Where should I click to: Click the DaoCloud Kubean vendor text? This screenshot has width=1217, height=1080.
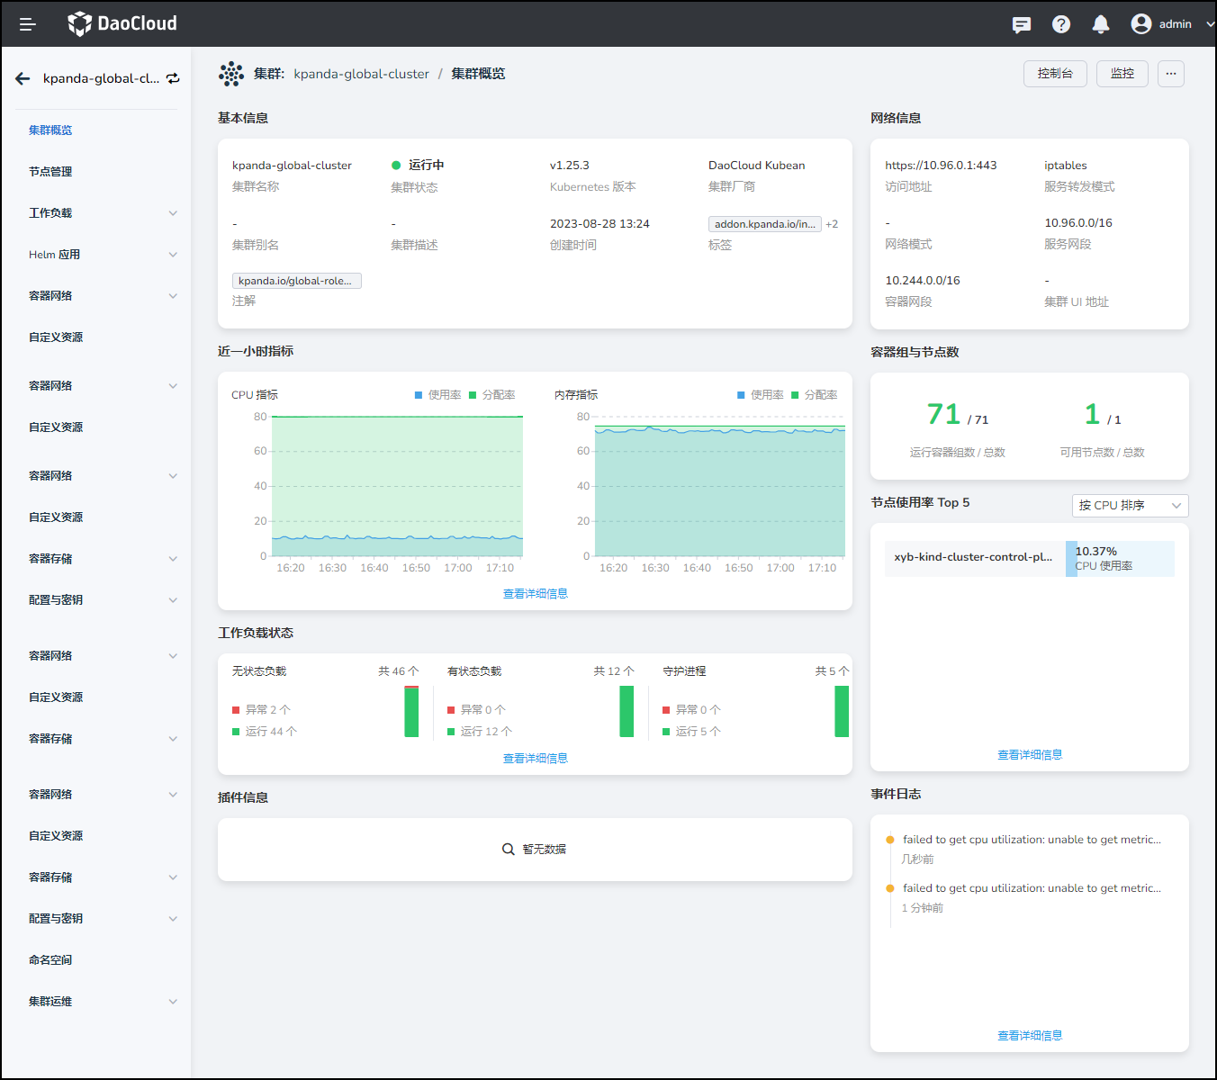tap(757, 166)
